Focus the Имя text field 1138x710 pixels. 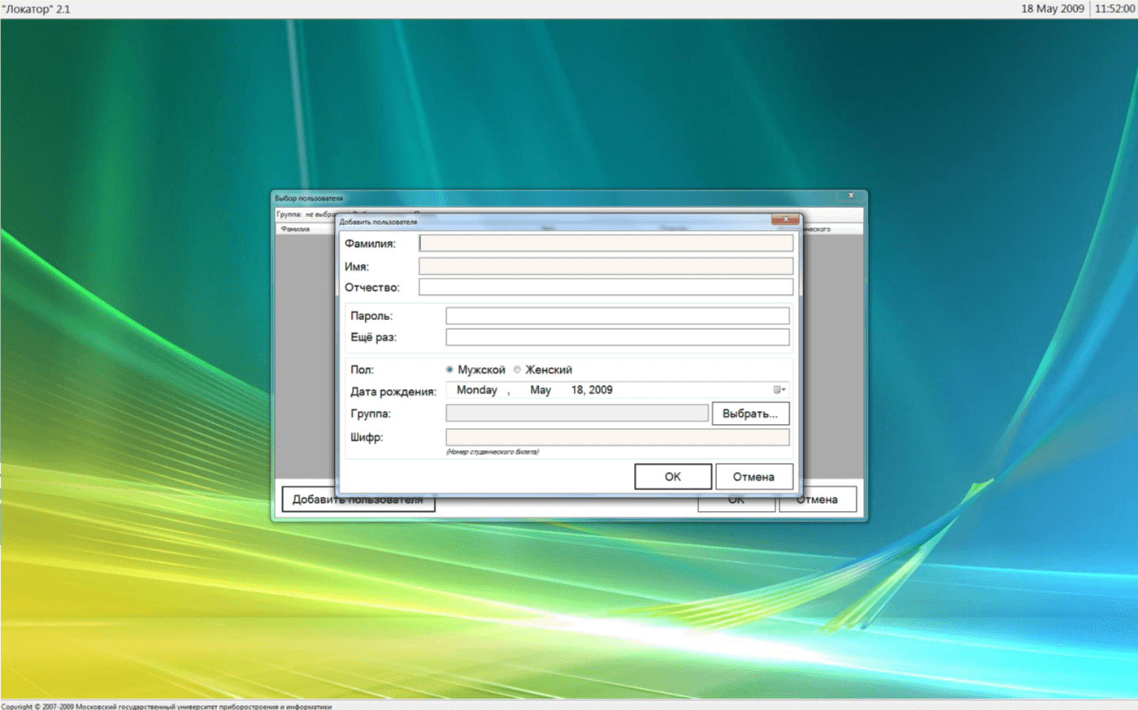[606, 266]
